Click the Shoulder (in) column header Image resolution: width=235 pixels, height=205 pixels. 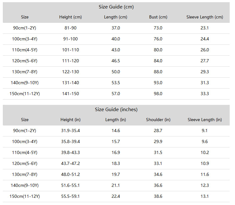(158, 120)
